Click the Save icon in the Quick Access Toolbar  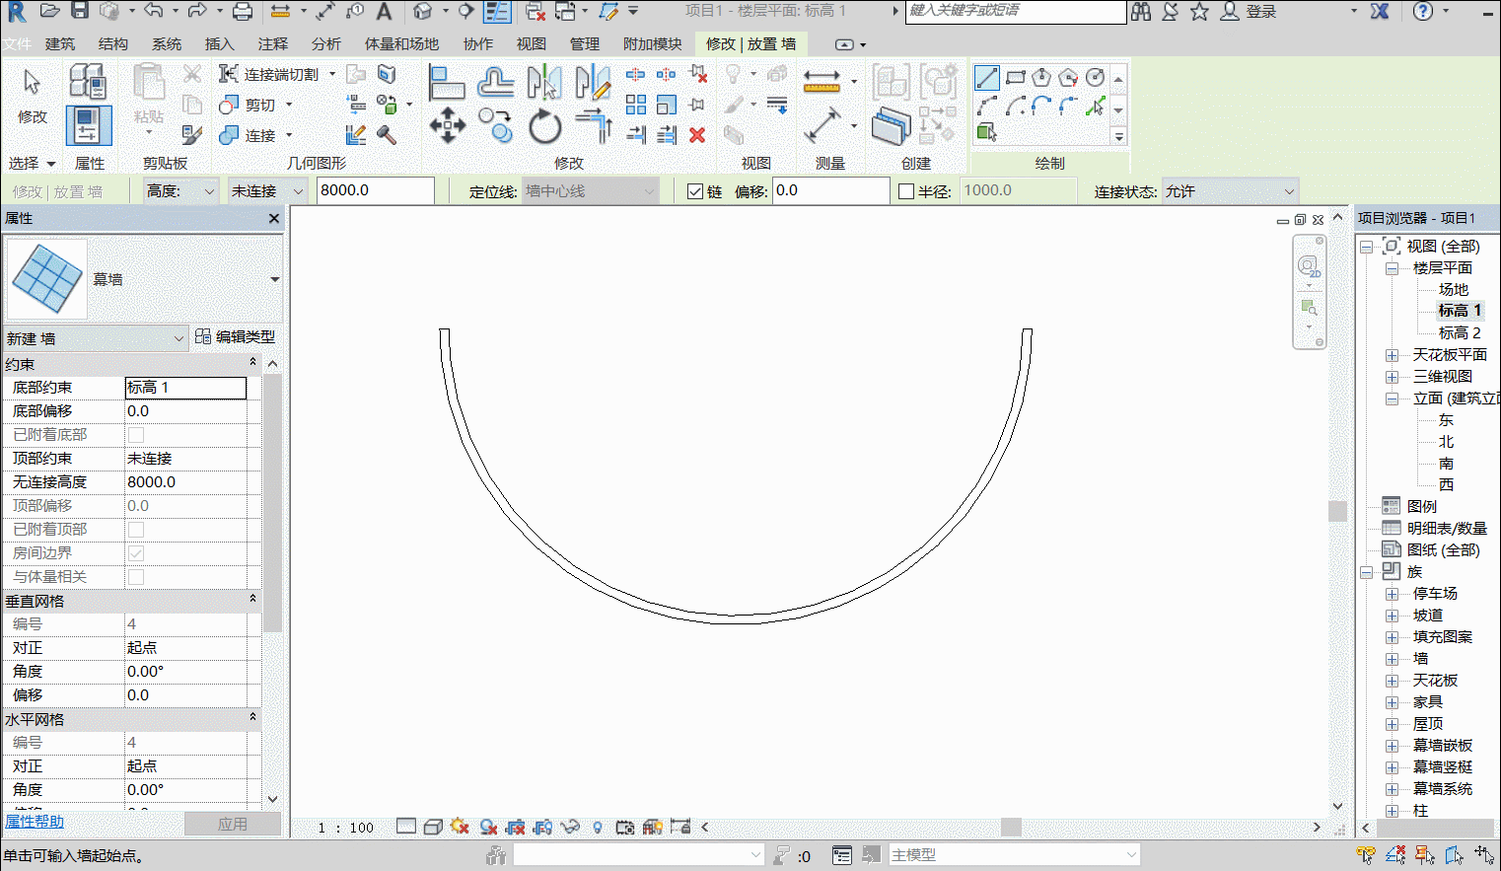80,12
